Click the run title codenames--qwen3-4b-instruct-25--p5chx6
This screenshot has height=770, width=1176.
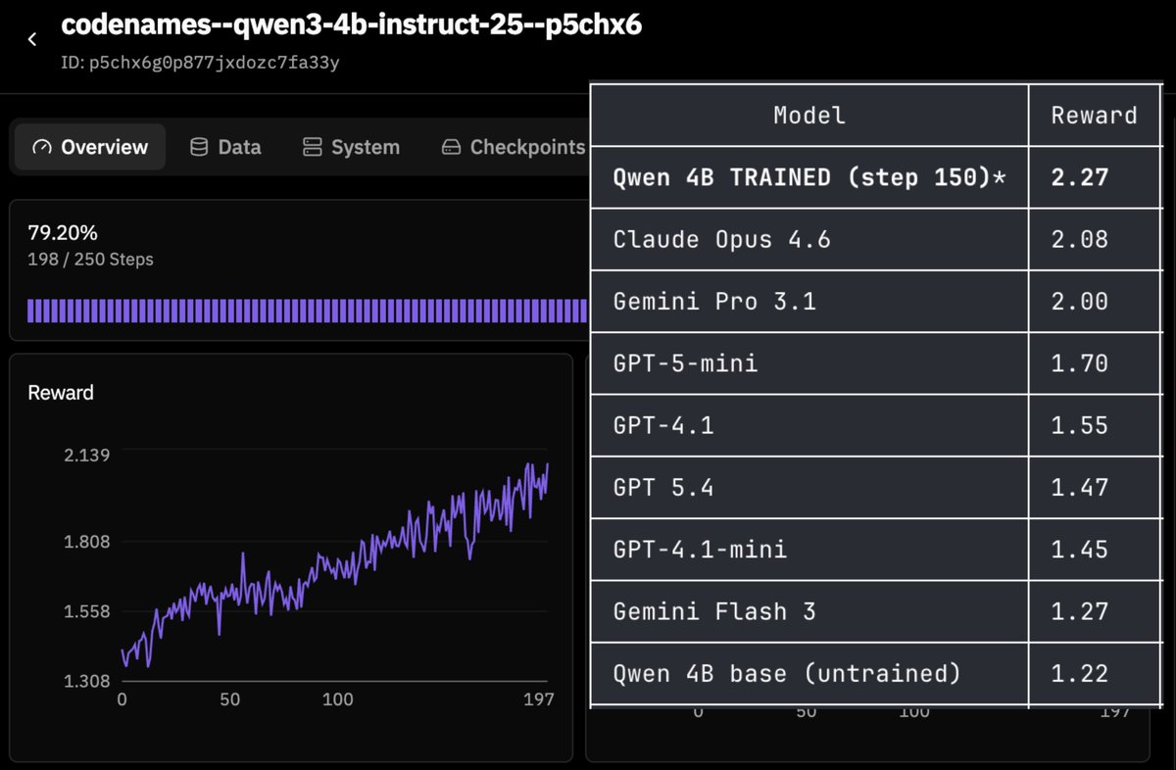(351, 25)
